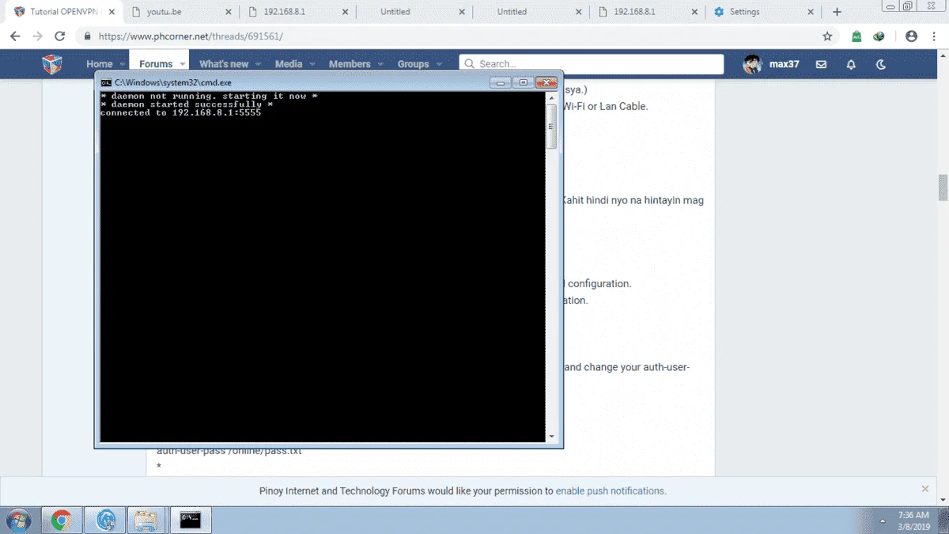Open the Groups nav item
949x534 pixels.
pos(413,64)
